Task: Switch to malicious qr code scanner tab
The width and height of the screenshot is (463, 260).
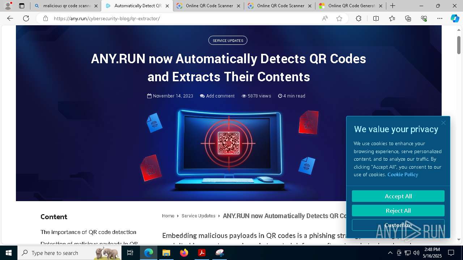Action: (65, 6)
